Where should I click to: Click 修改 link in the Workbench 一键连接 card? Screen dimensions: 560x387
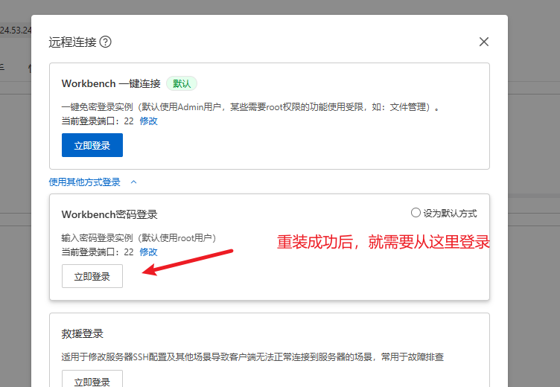149,121
